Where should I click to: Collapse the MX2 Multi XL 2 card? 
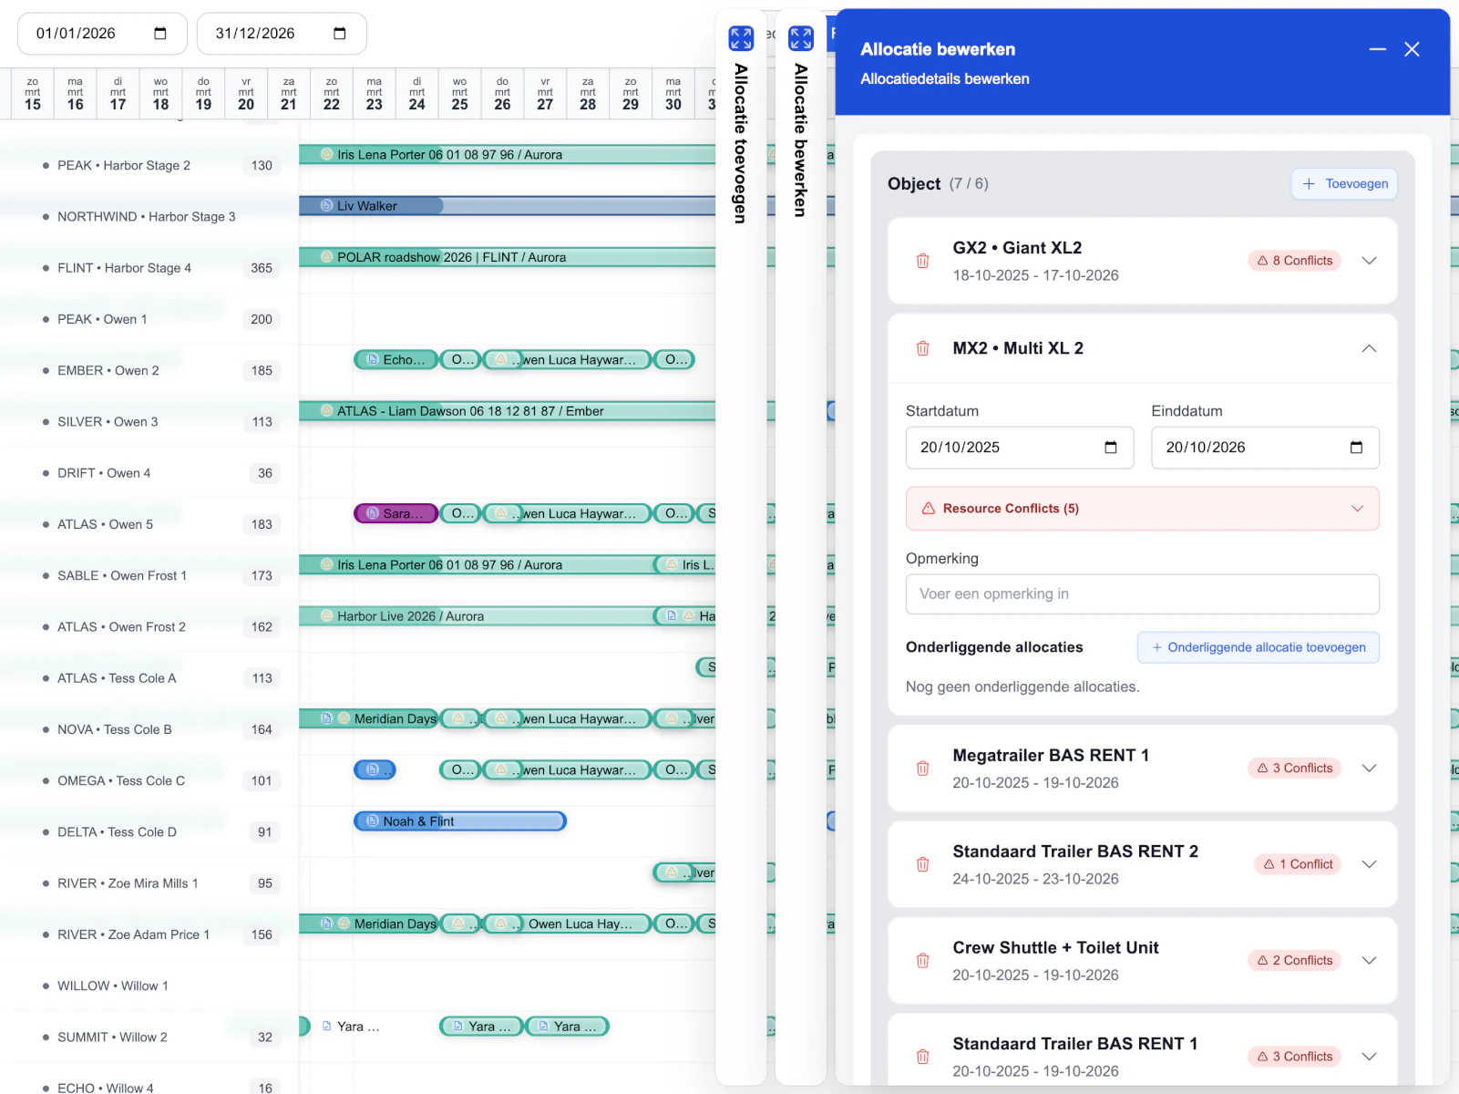pyautogui.click(x=1369, y=348)
